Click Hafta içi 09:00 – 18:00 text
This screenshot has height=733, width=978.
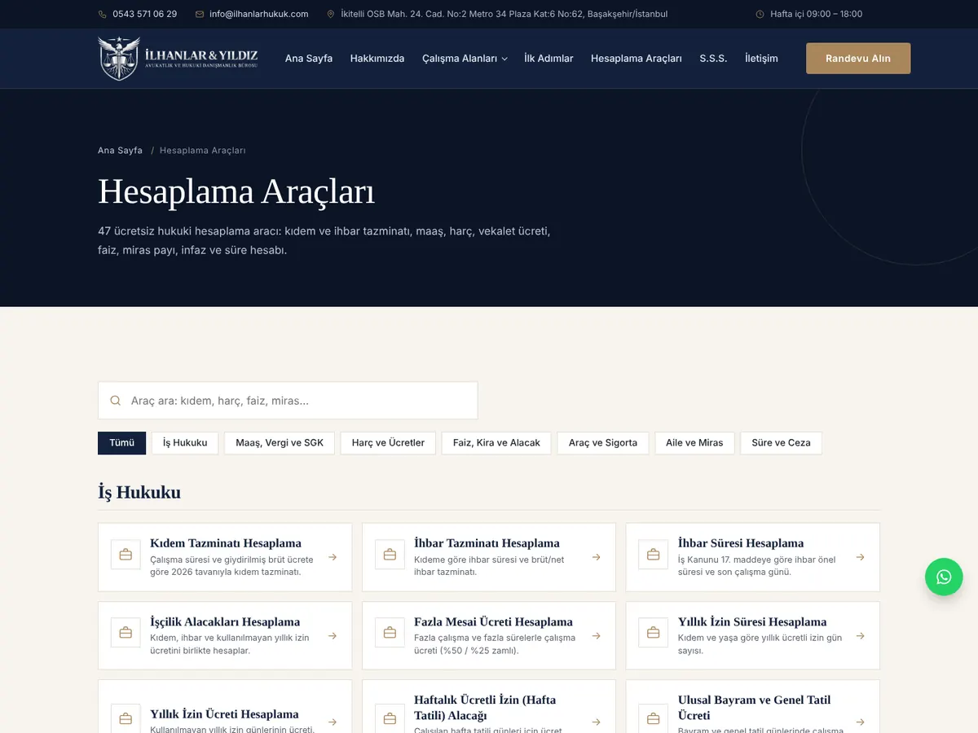(x=817, y=14)
